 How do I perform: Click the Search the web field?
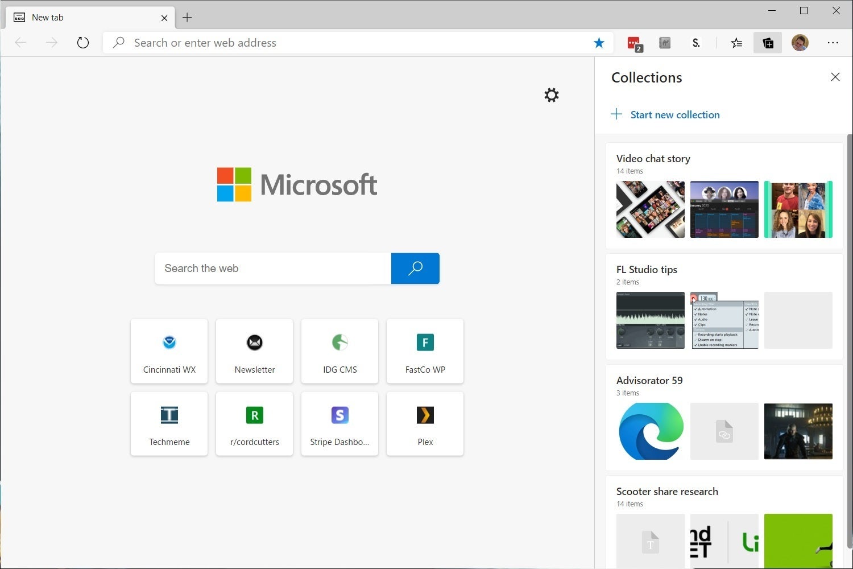273,268
